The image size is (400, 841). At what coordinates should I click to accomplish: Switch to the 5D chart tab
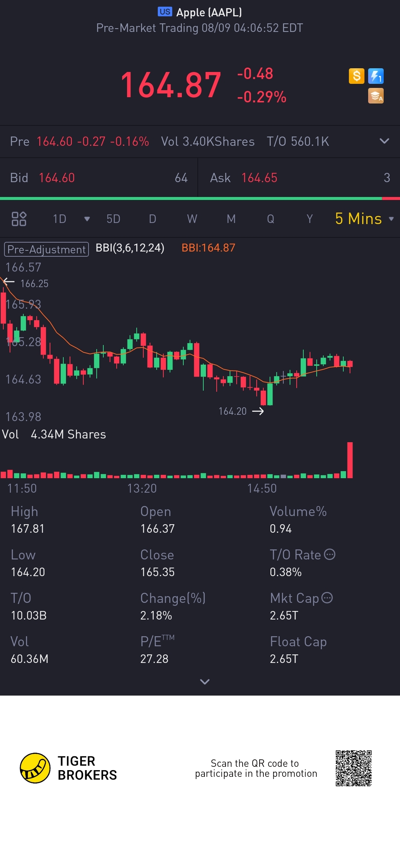113,219
